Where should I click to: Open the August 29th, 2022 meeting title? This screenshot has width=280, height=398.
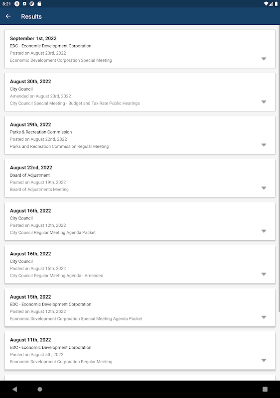point(30,125)
